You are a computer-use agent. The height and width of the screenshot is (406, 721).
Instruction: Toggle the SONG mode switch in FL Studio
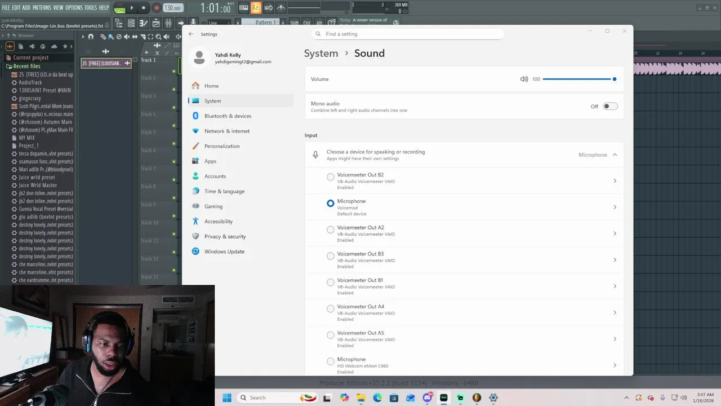pyautogui.click(x=119, y=8)
